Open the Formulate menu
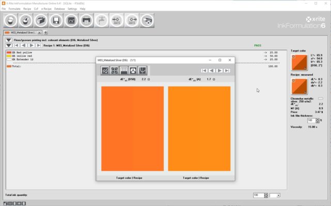This screenshot has width=331, height=206. (14, 9)
